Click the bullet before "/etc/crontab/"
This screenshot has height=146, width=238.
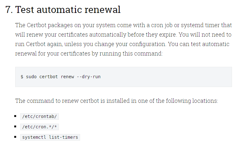click(x=15, y=116)
